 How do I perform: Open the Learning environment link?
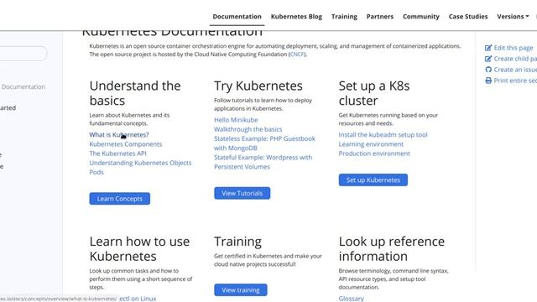[x=371, y=144]
